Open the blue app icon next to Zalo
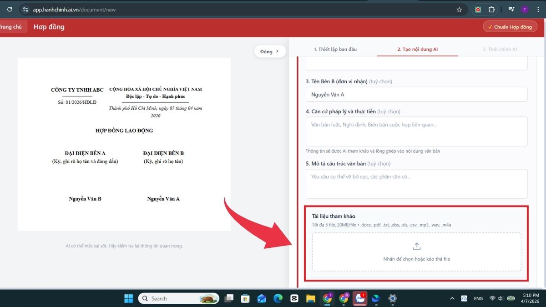This screenshot has height=307, width=546. tap(376, 298)
